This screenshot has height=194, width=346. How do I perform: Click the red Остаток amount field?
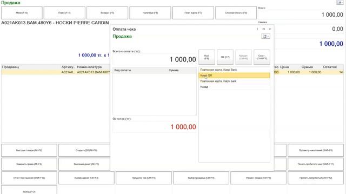[x=155, y=127]
